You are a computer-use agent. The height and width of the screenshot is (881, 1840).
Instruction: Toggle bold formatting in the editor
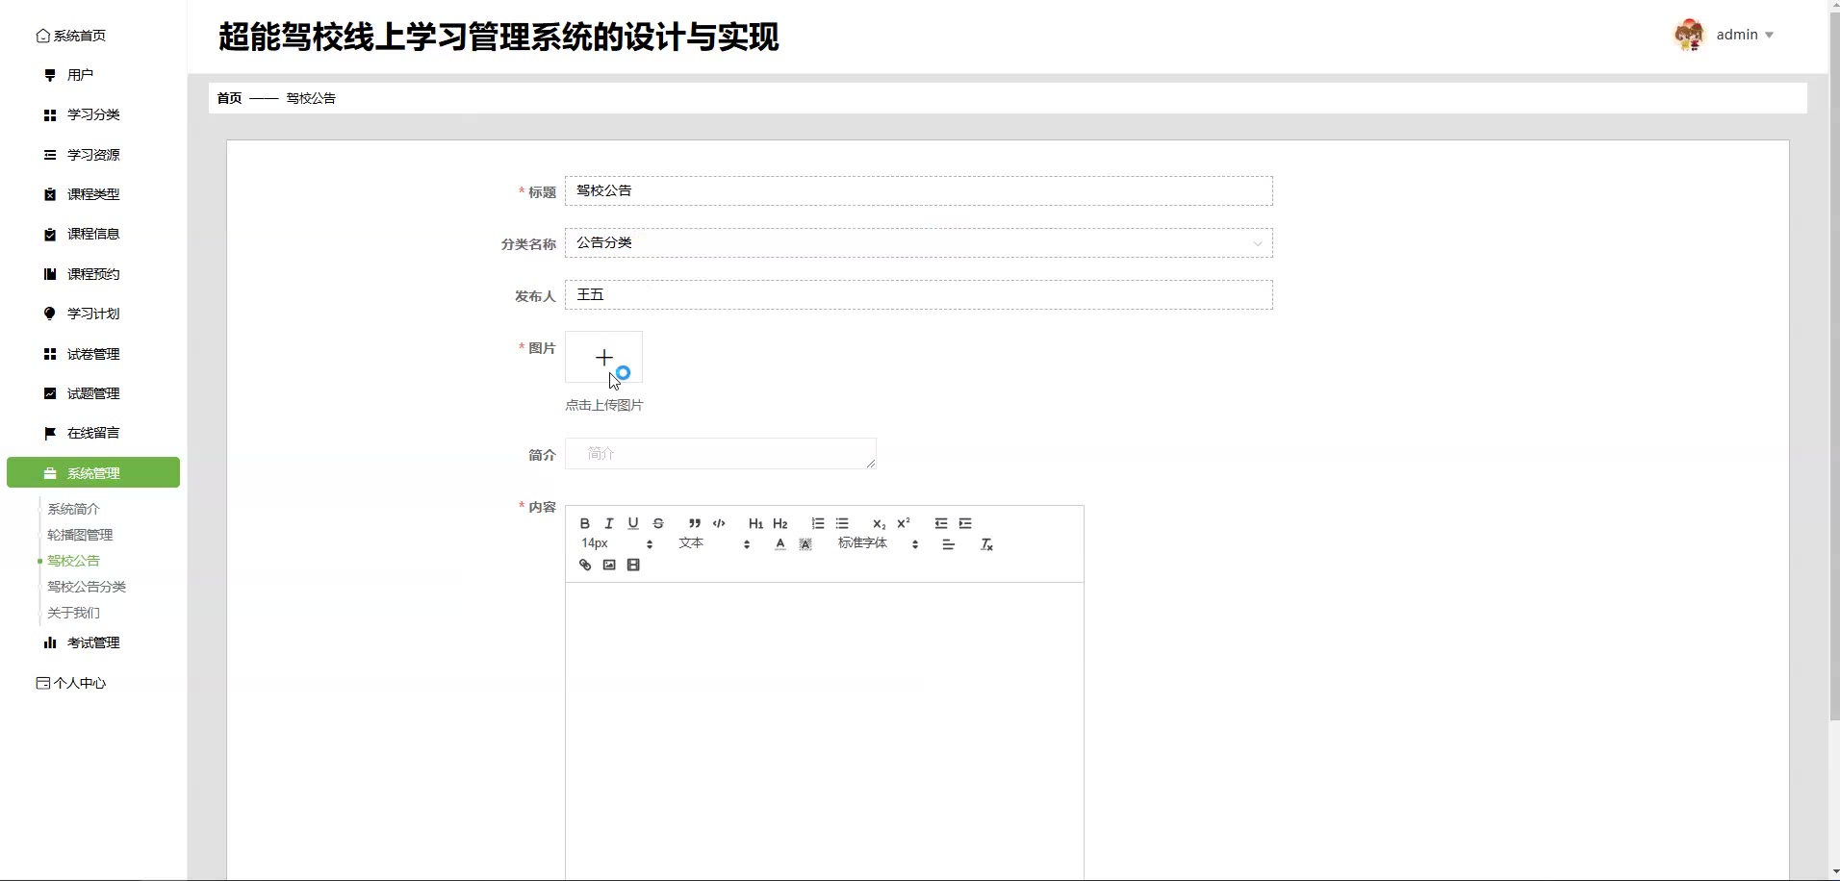[x=584, y=523]
